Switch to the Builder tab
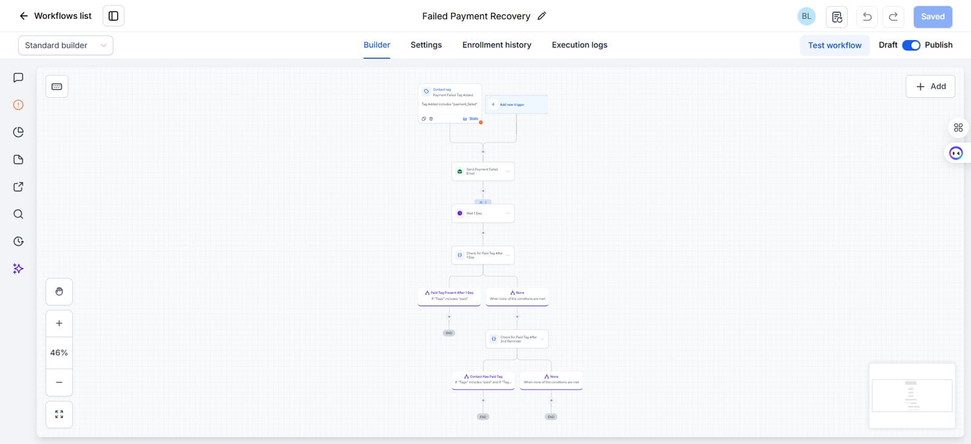Image resolution: width=971 pixels, height=444 pixels. [377, 45]
